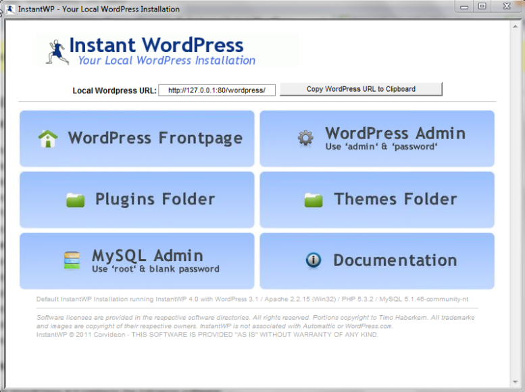Click the InstantWP title bar app icon
This screenshot has height=392, width=525.
point(9,9)
